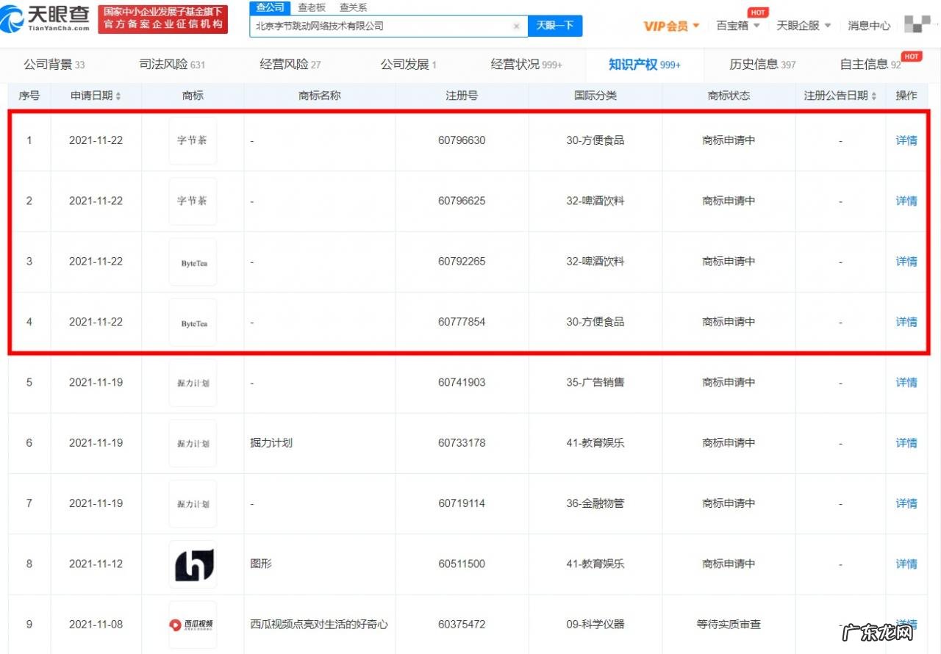
Task: Clear the search box using the × icon
Action: click(x=517, y=25)
